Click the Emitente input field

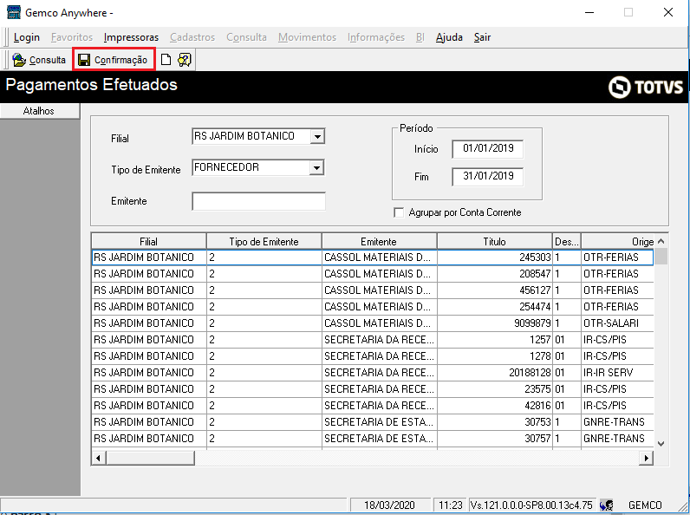(x=258, y=201)
